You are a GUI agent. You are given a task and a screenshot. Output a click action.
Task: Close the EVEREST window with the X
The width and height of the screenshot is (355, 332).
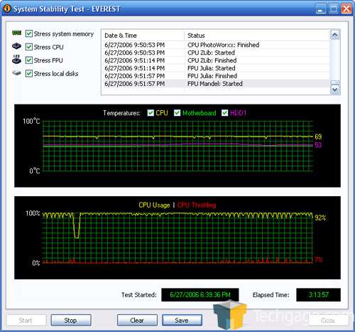point(346,9)
